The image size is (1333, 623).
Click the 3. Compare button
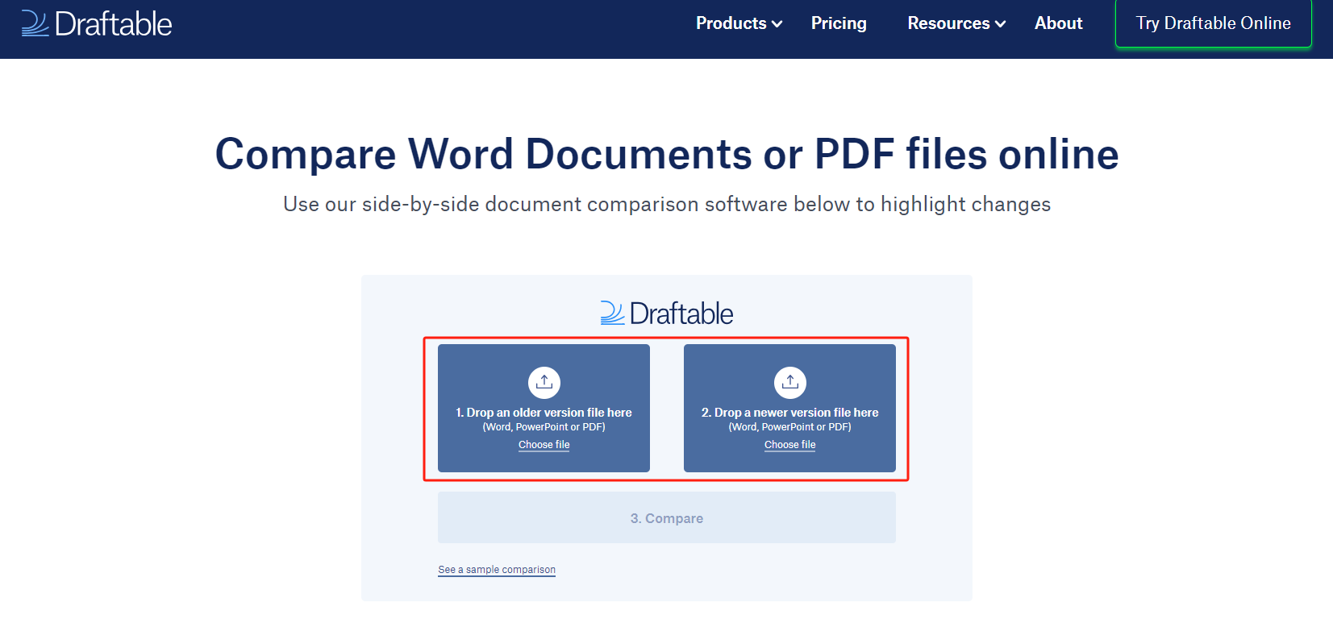tap(667, 517)
